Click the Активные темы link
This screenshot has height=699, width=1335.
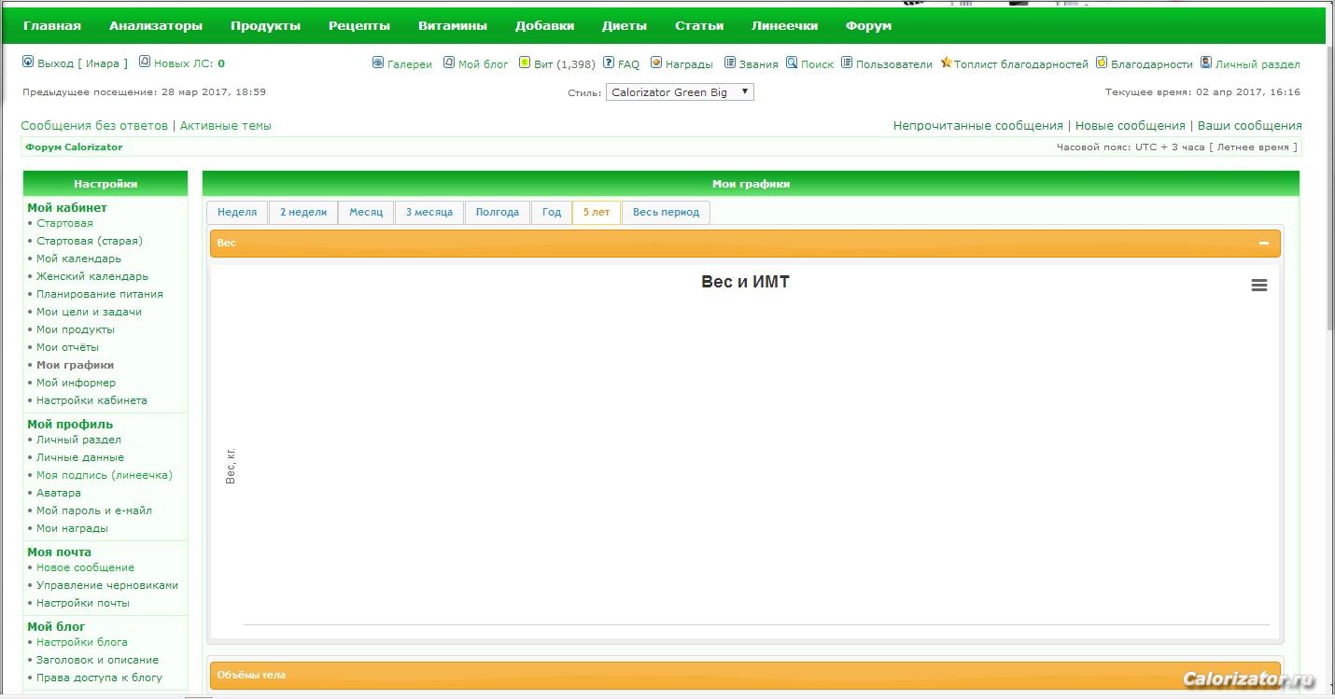tap(226, 126)
